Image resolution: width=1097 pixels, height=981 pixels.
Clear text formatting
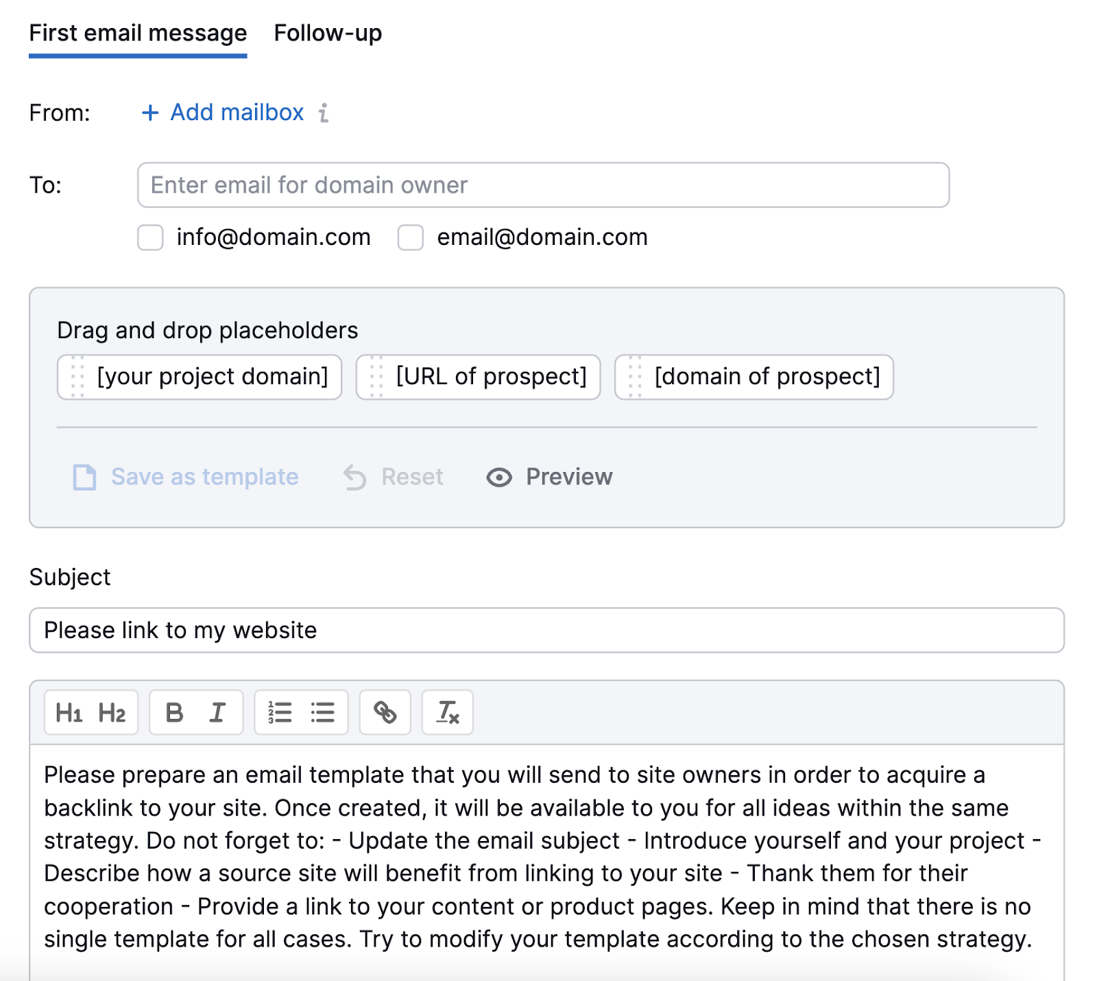coord(448,713)
